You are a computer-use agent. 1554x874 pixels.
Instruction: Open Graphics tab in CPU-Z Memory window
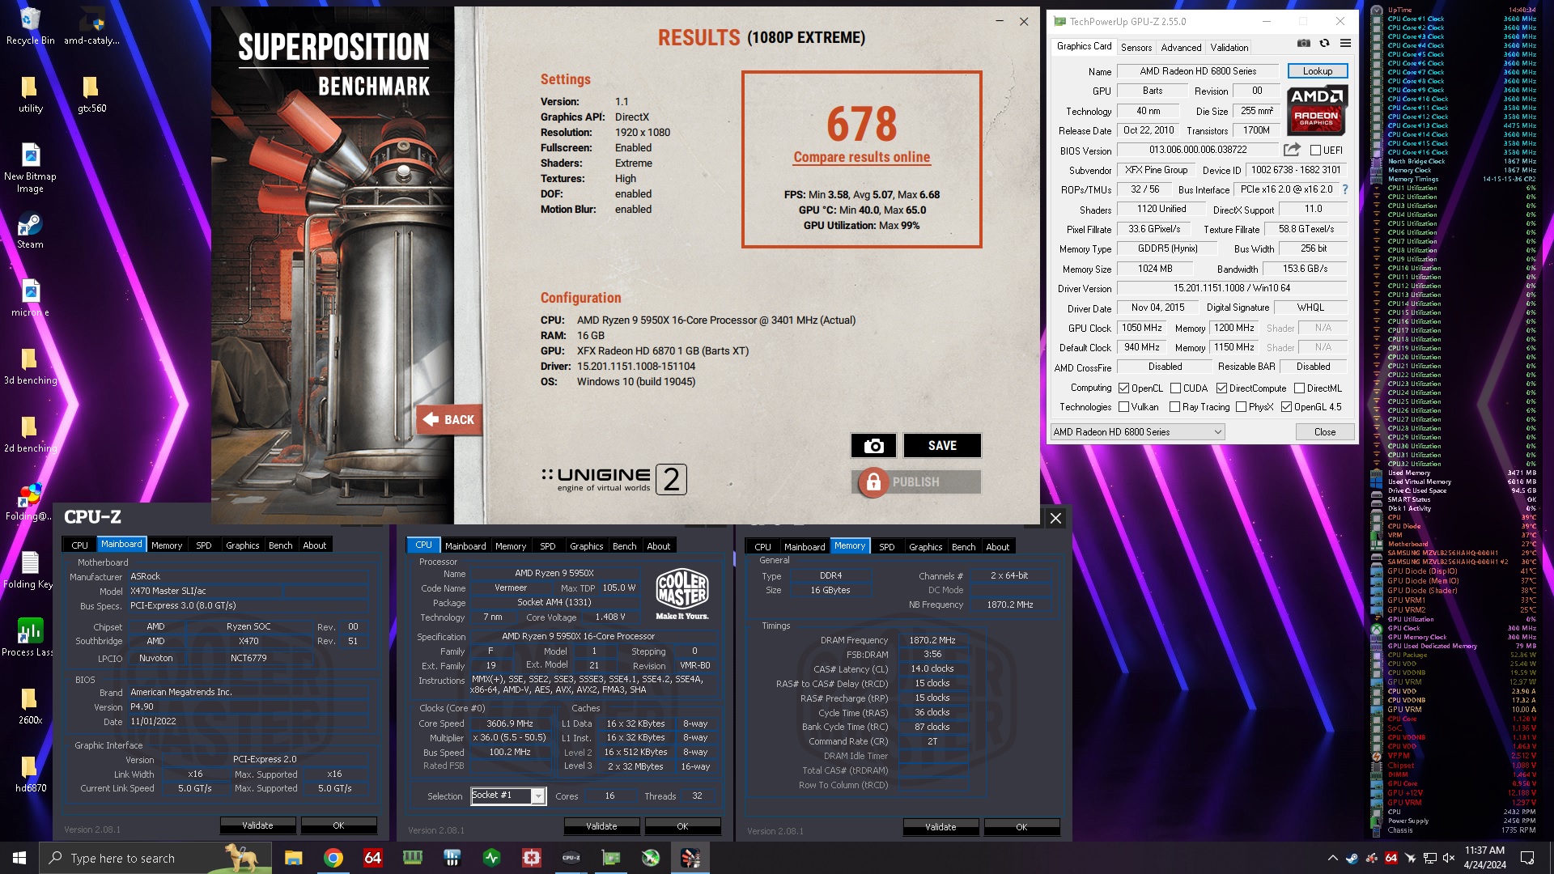(x=925, y=547)
